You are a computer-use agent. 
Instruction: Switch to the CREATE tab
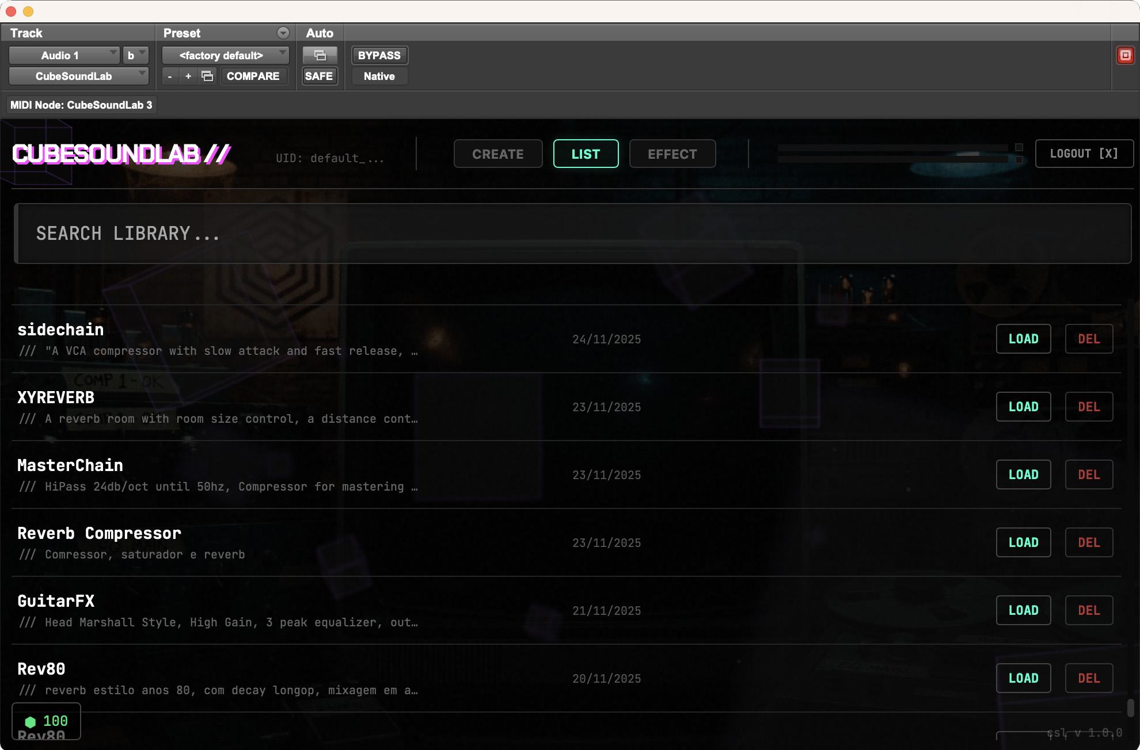(498, 154)
